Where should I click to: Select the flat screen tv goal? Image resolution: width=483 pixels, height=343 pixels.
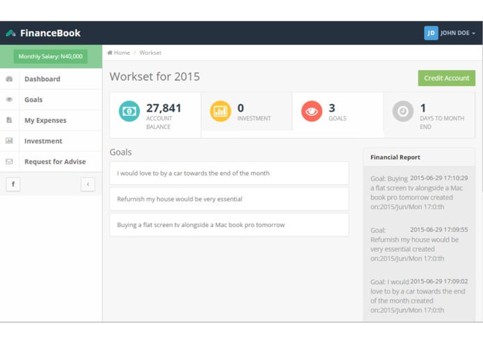point(229,225)
